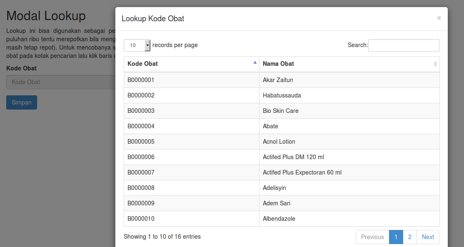Screen dimensions: 464x247
Task: Close the Lookup Kode Obat modal
Action: point(439,18)
